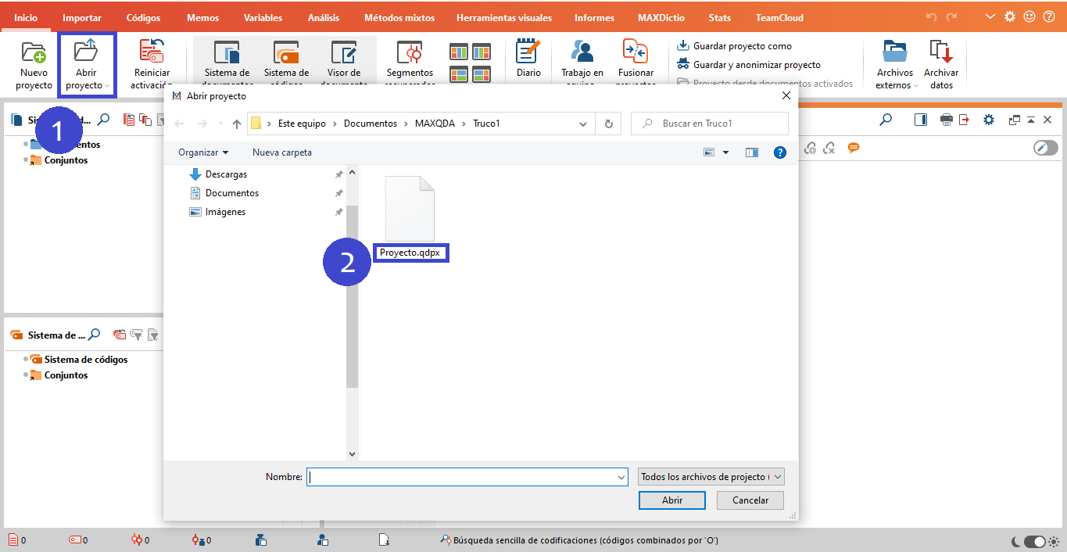Toggle edit mode switch in the document viewer
Screen dimensions: 1067x552
point(1046,148)
